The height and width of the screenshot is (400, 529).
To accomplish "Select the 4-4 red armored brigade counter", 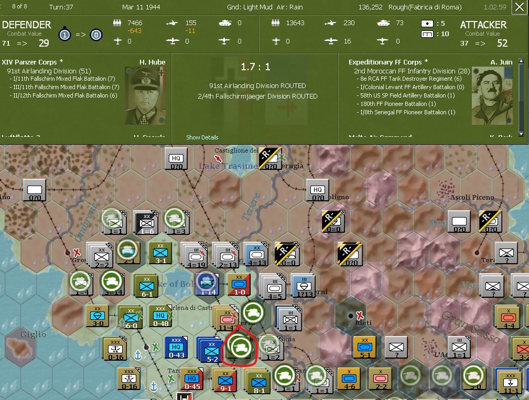I will coord(509,317).
